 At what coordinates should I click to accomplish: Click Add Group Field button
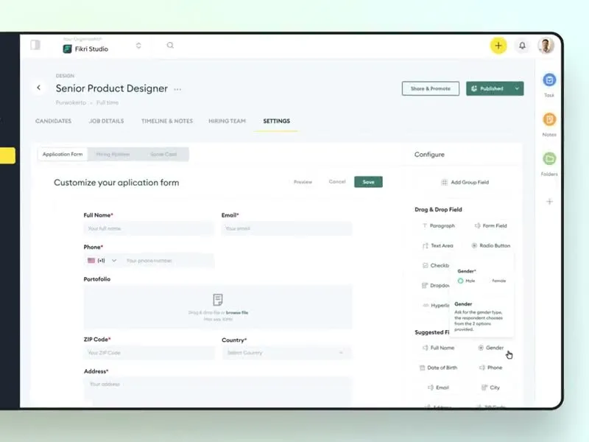(465, 182)
